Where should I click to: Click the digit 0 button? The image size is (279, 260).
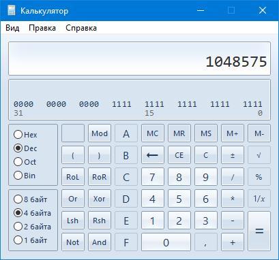pyautogui.click(x=166, y=242)
